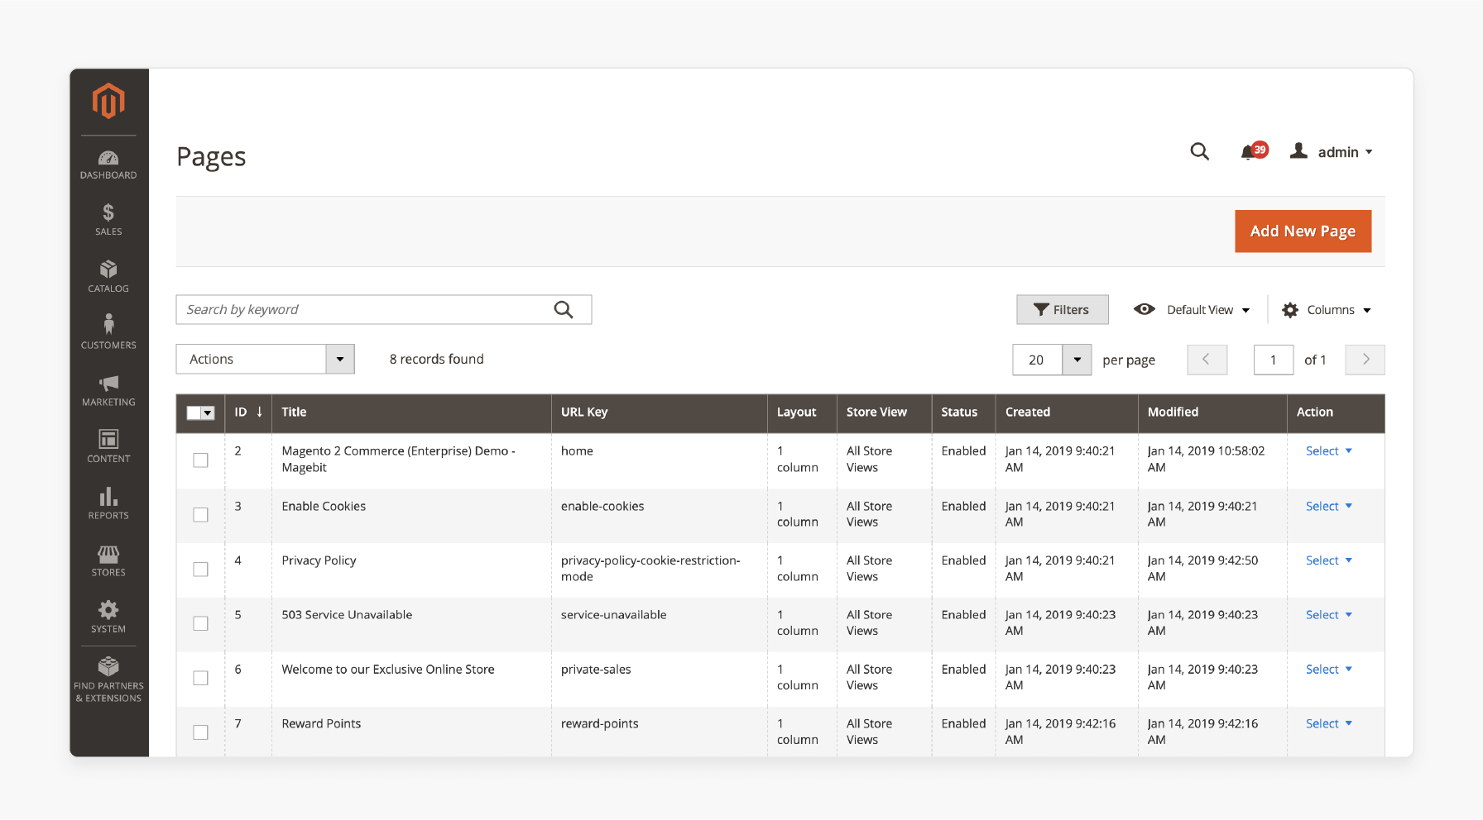
Task: Open Select action for Reward Points row
Action: click(1329, 723)
